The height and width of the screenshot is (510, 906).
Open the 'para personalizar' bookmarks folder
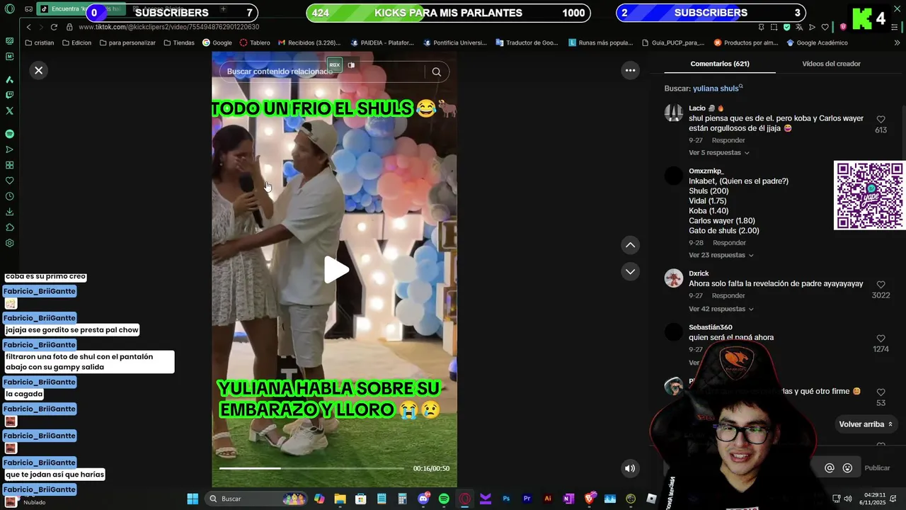pyautogui.click(x=127, y=42)
